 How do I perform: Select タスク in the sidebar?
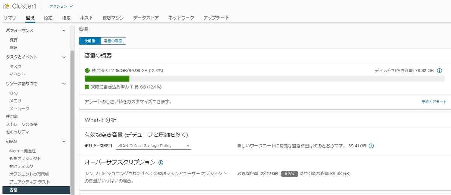pos(15,66)
